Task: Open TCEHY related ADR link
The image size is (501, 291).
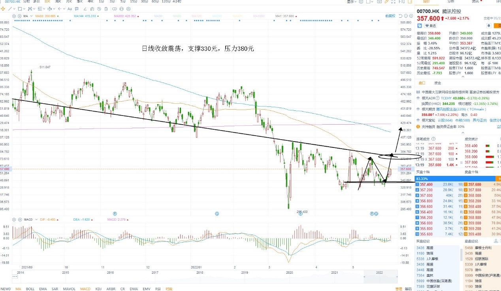Action: [x=446, y=98]
